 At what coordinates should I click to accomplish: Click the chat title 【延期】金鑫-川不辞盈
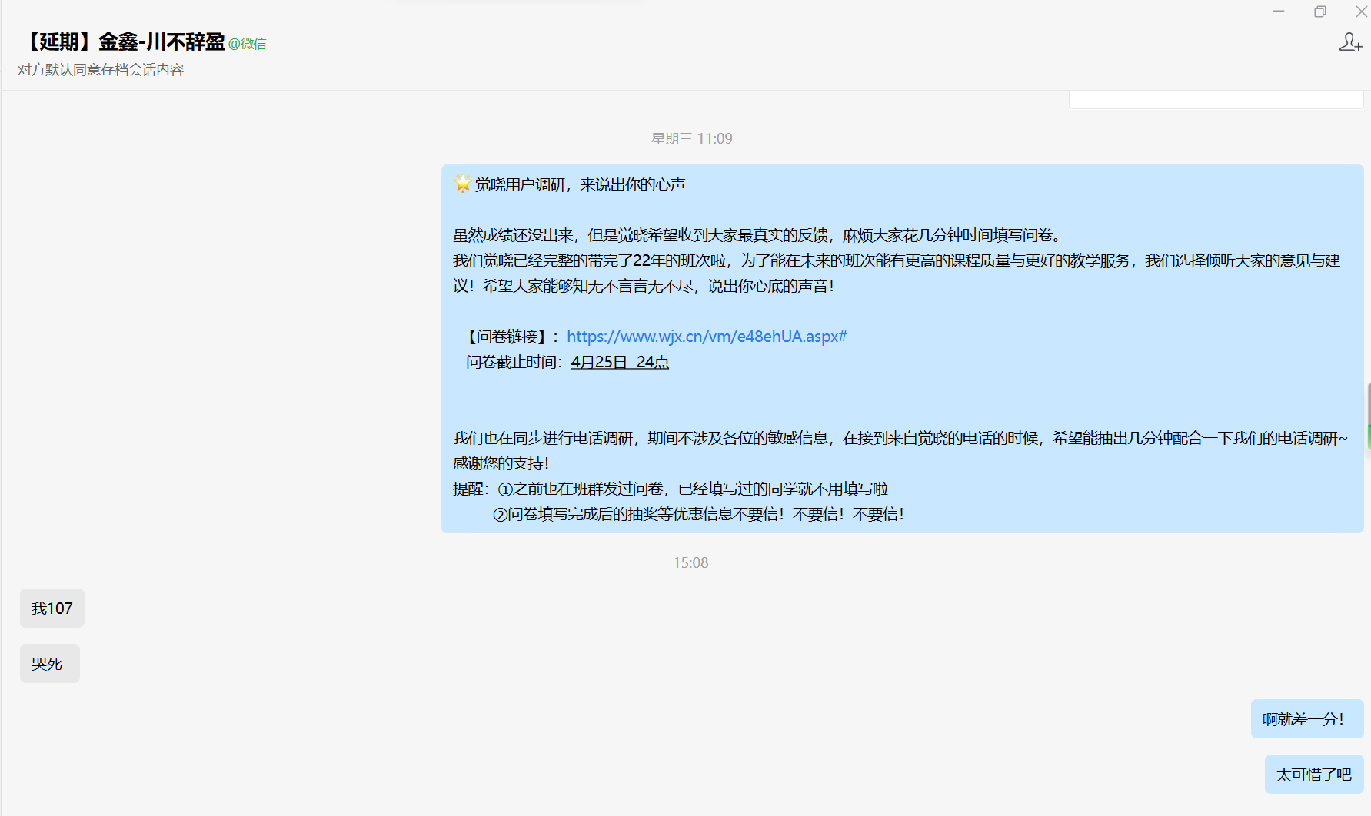pos(121,41)
